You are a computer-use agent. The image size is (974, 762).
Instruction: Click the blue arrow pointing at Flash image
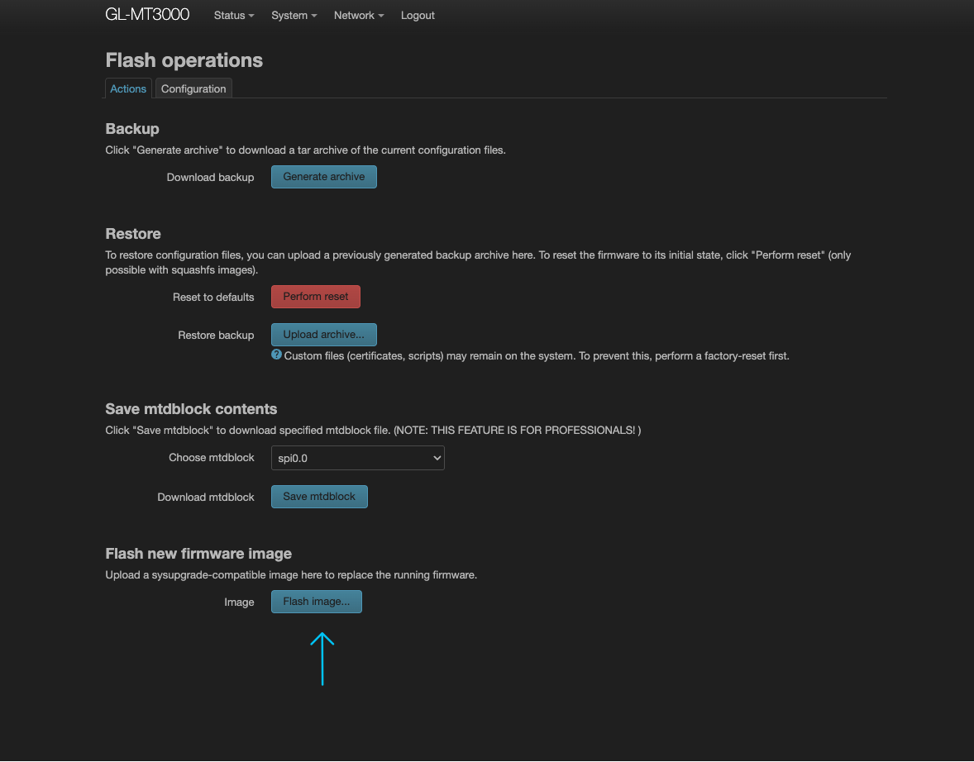(322, 659)
